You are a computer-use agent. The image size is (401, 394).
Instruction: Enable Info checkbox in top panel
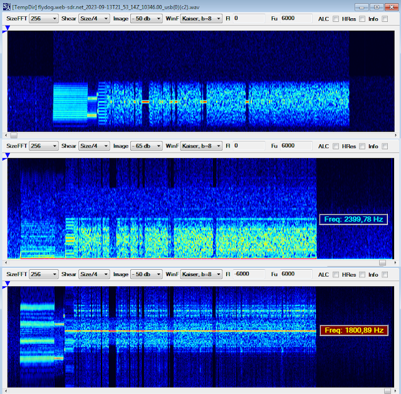click(385, 19)
